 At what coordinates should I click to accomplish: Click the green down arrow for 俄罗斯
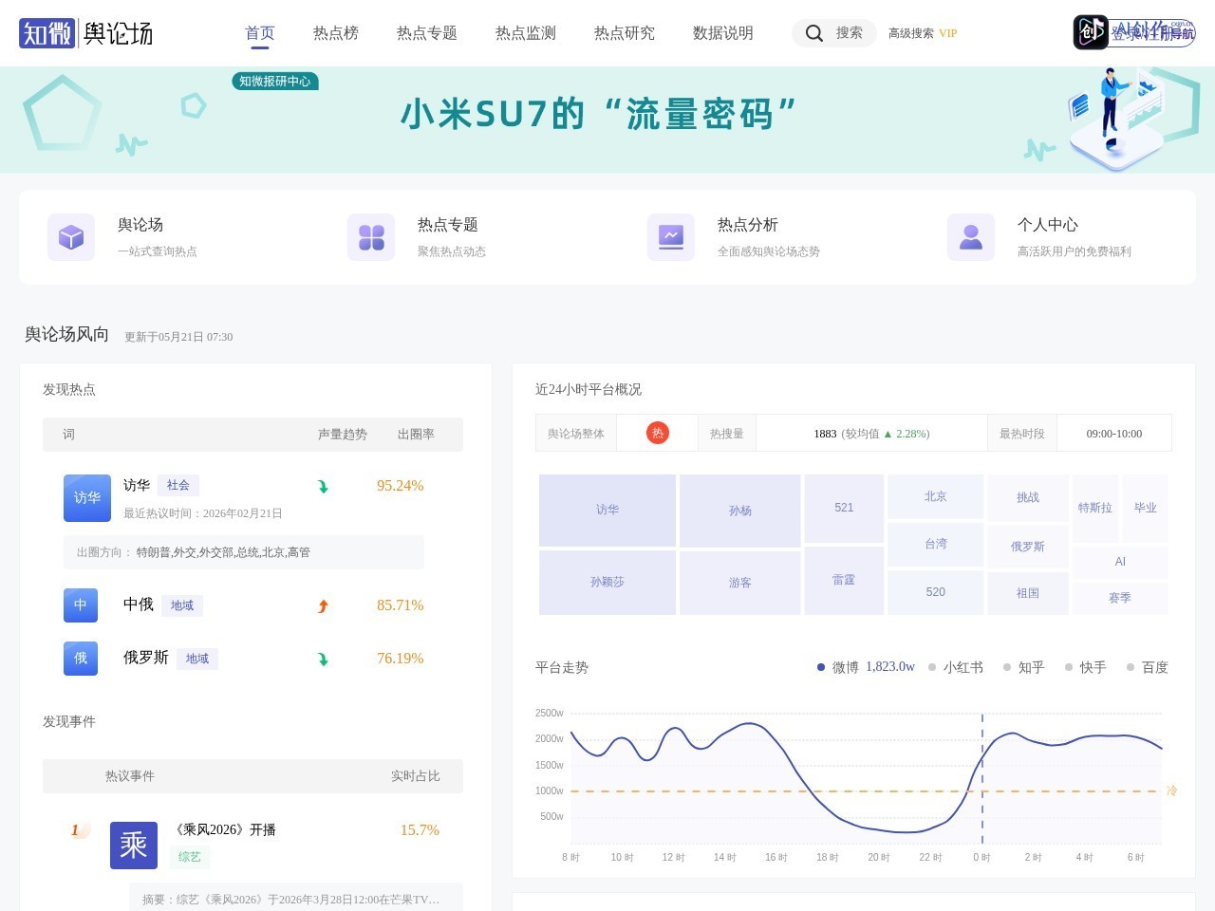click(323, 660)
